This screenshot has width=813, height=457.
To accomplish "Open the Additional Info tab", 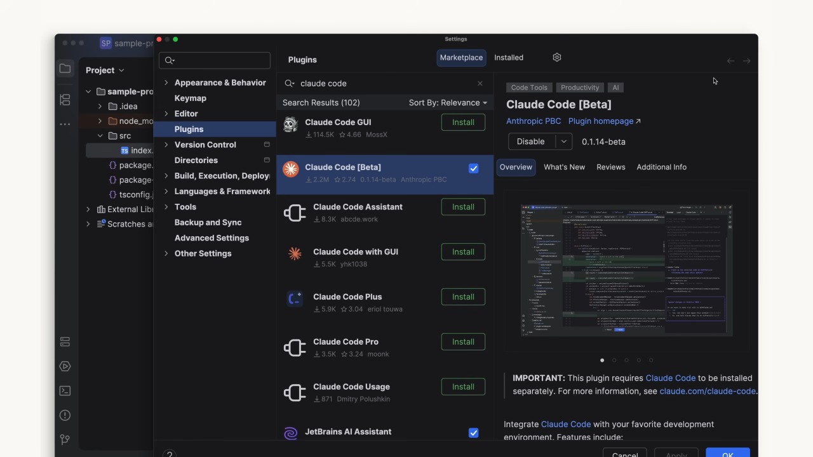I will point(661,167).
